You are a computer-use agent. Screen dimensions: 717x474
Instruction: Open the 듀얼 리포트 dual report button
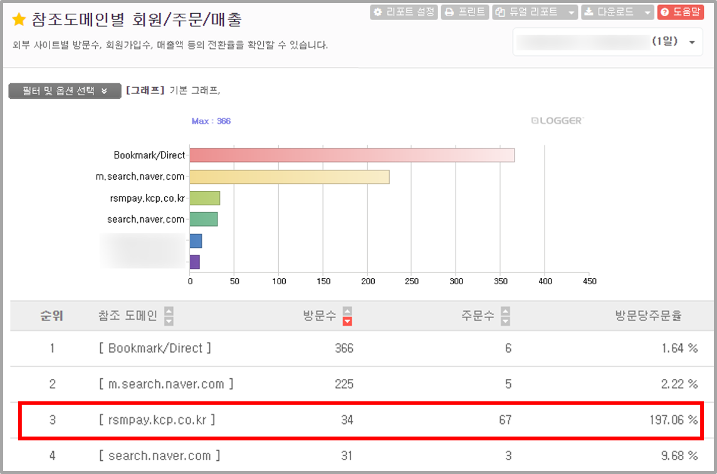(528, 12)
